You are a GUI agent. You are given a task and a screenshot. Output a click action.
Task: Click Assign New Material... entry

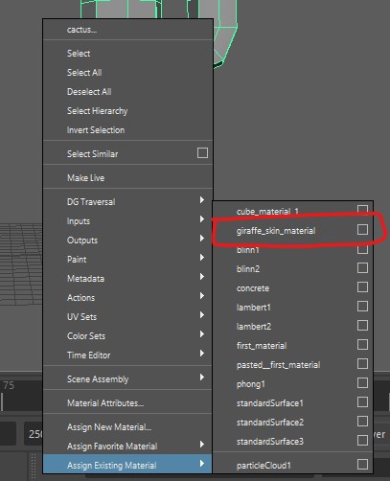click(x=127, y=426)
